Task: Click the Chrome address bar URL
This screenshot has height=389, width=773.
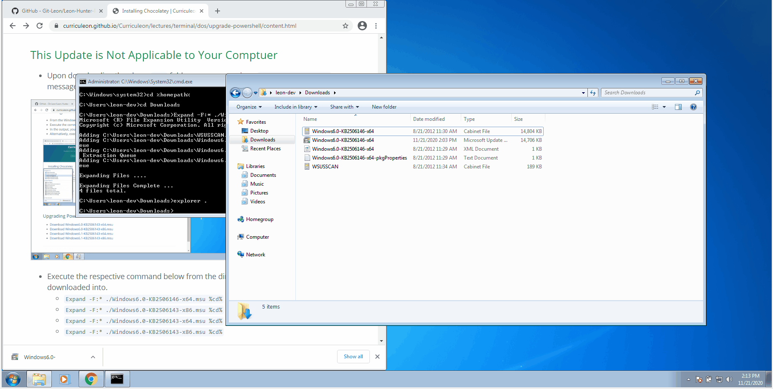Action: pyautogui.click(x=180, y=26)
